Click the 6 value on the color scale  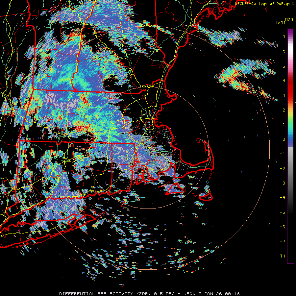[284, 52]
